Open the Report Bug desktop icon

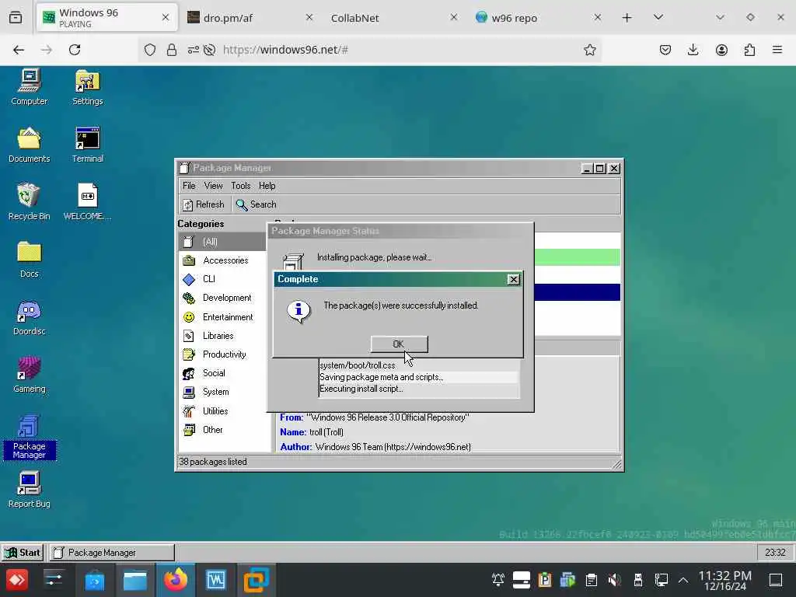pyautogui.click(x=29, y=490)
